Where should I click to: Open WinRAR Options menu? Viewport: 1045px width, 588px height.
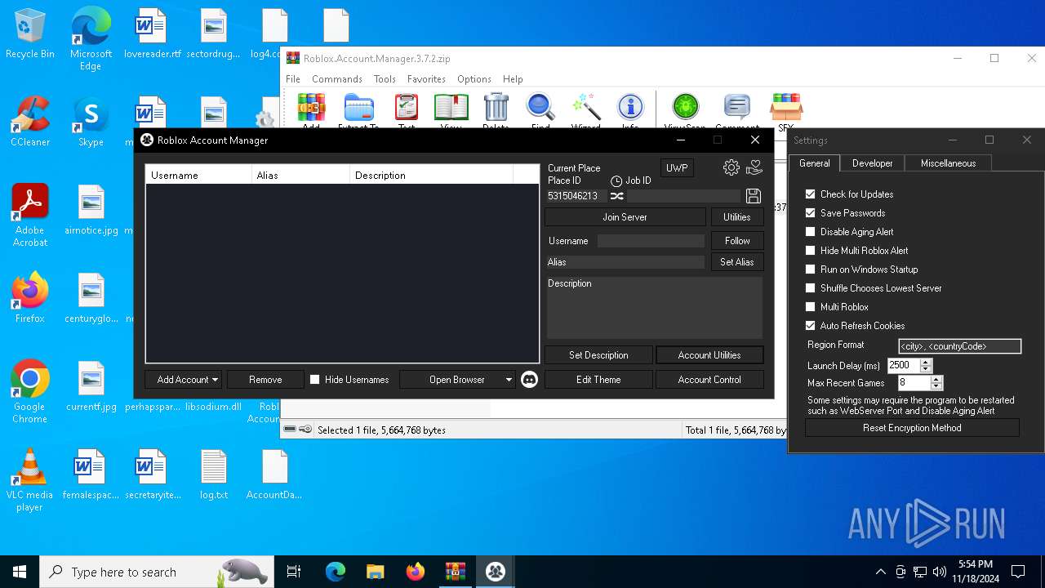tap(474, 79)
